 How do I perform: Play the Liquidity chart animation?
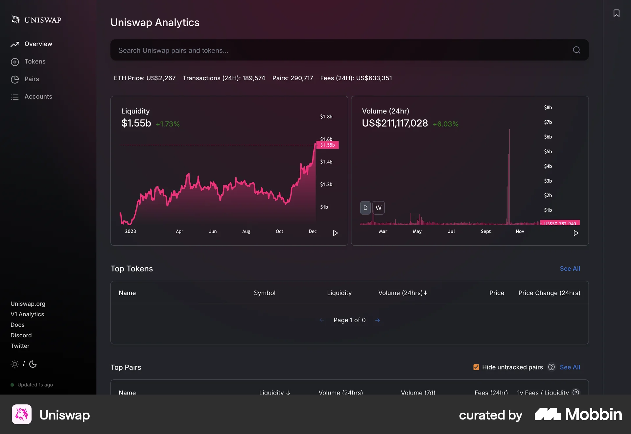335,233
